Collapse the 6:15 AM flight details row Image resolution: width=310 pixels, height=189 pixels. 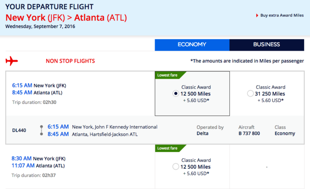tap(80, 94)
